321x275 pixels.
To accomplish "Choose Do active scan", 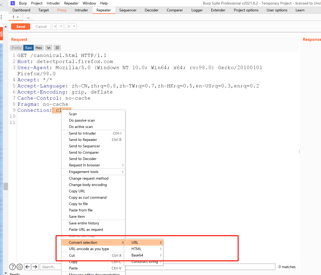I will click(93, 127).
